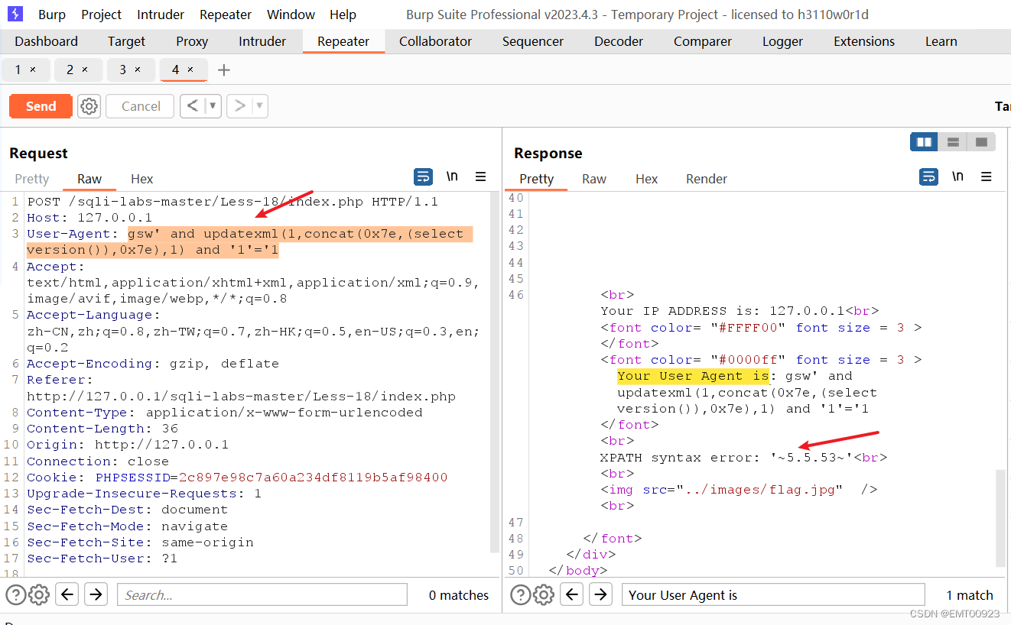Switch to Logger tab
The height and width of the screenshot is (625, 1011).
(x=782, y=41)
